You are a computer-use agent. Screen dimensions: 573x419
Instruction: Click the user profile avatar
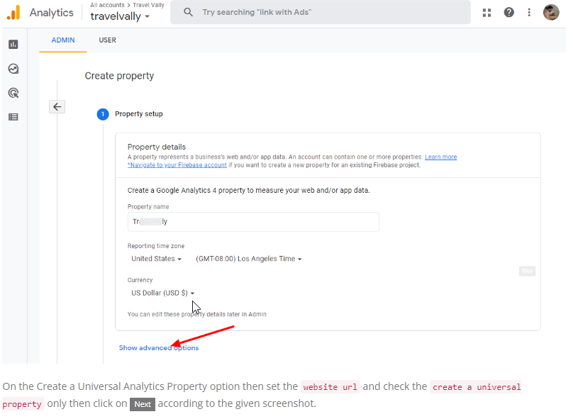click(551, 12)
